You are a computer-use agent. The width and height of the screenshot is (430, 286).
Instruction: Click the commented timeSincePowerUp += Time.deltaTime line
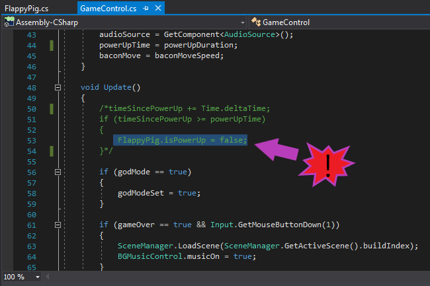tap(185, 108)
